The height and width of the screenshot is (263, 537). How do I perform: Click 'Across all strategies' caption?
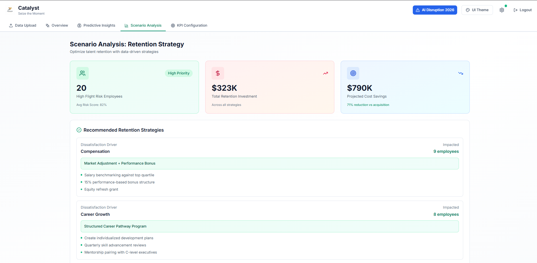click(x=226, y=105)
